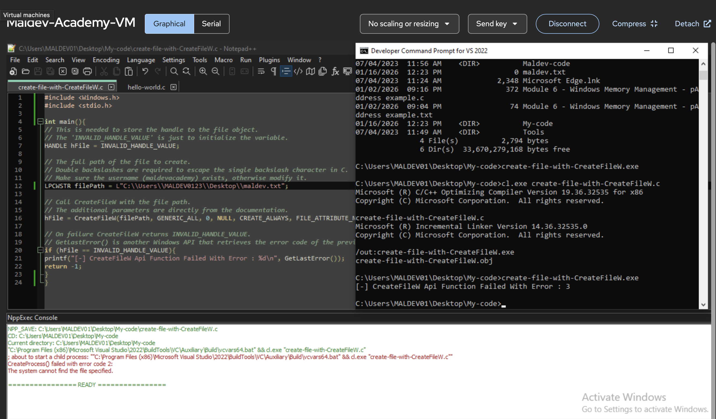The height and width of the screenshot is (419, 716).
Task: Click the Paste clipboard icon
Action: coord(129,71)
